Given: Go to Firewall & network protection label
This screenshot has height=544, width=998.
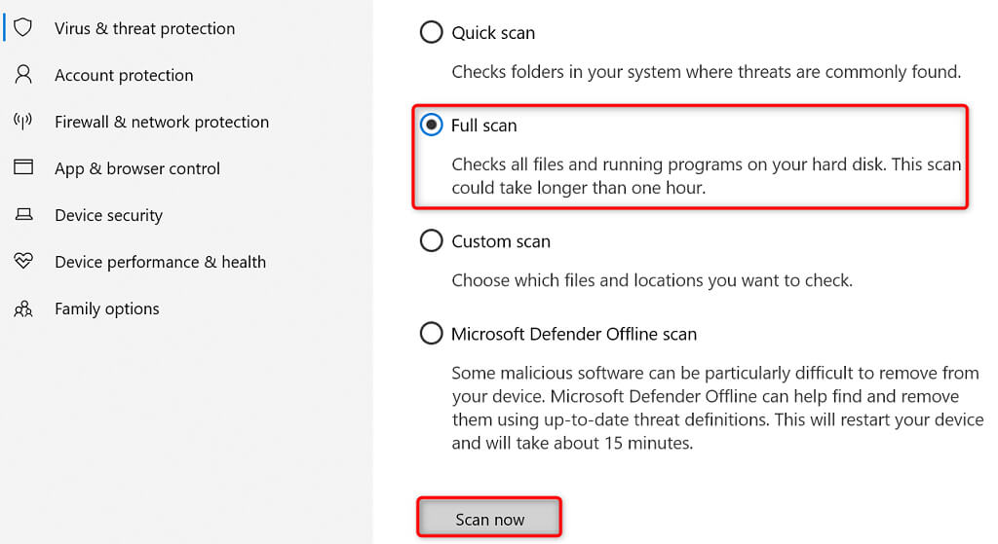Looking at the screenshot, I should coord(162,122).
